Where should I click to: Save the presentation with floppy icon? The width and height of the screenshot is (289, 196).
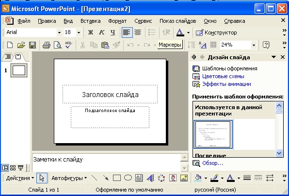point(32,45)
